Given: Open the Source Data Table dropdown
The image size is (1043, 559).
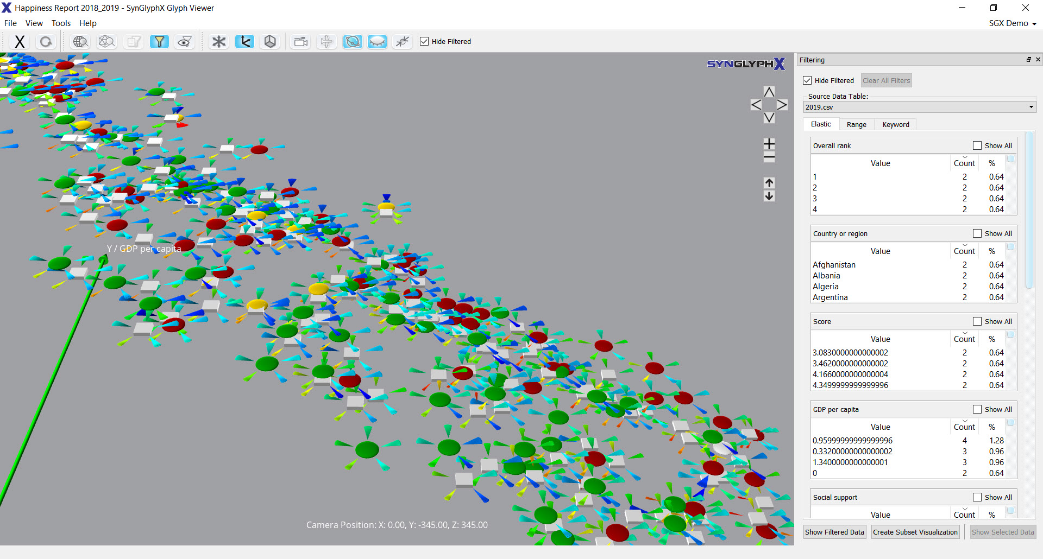Looking at the screenshot, I should click(920, 107).
